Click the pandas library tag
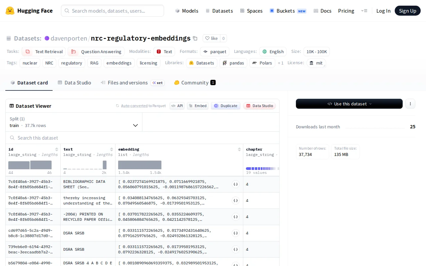Screen dimensions: 426x266 coord(233,63)
